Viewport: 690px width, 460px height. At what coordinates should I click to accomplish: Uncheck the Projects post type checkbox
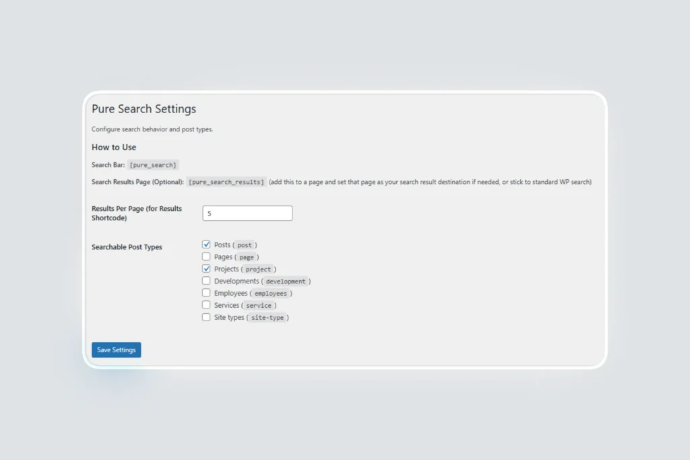tap(206, 269)
